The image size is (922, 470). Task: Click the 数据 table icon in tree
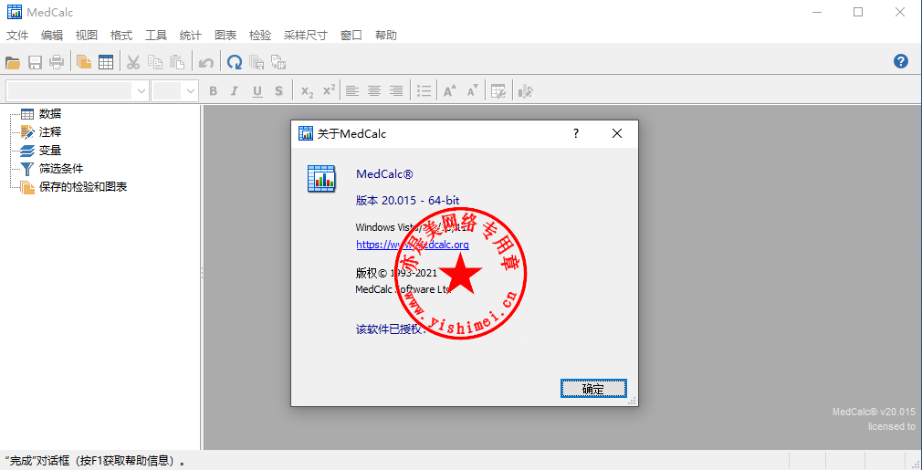(27, 114)
